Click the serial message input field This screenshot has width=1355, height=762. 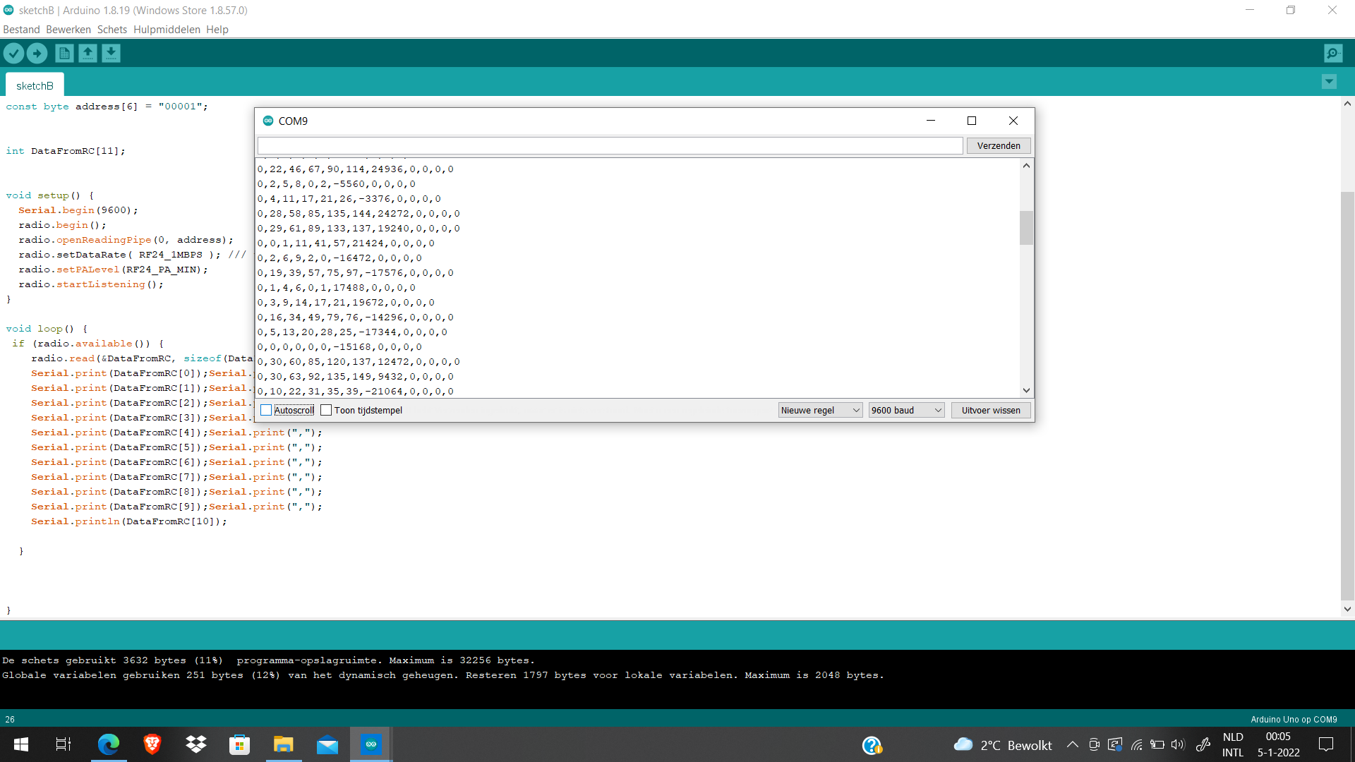[610, 145]
